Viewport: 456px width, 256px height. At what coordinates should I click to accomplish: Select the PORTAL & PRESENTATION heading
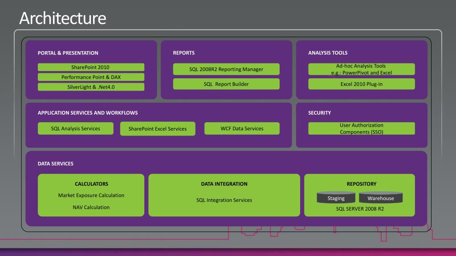tap(68, 53)
